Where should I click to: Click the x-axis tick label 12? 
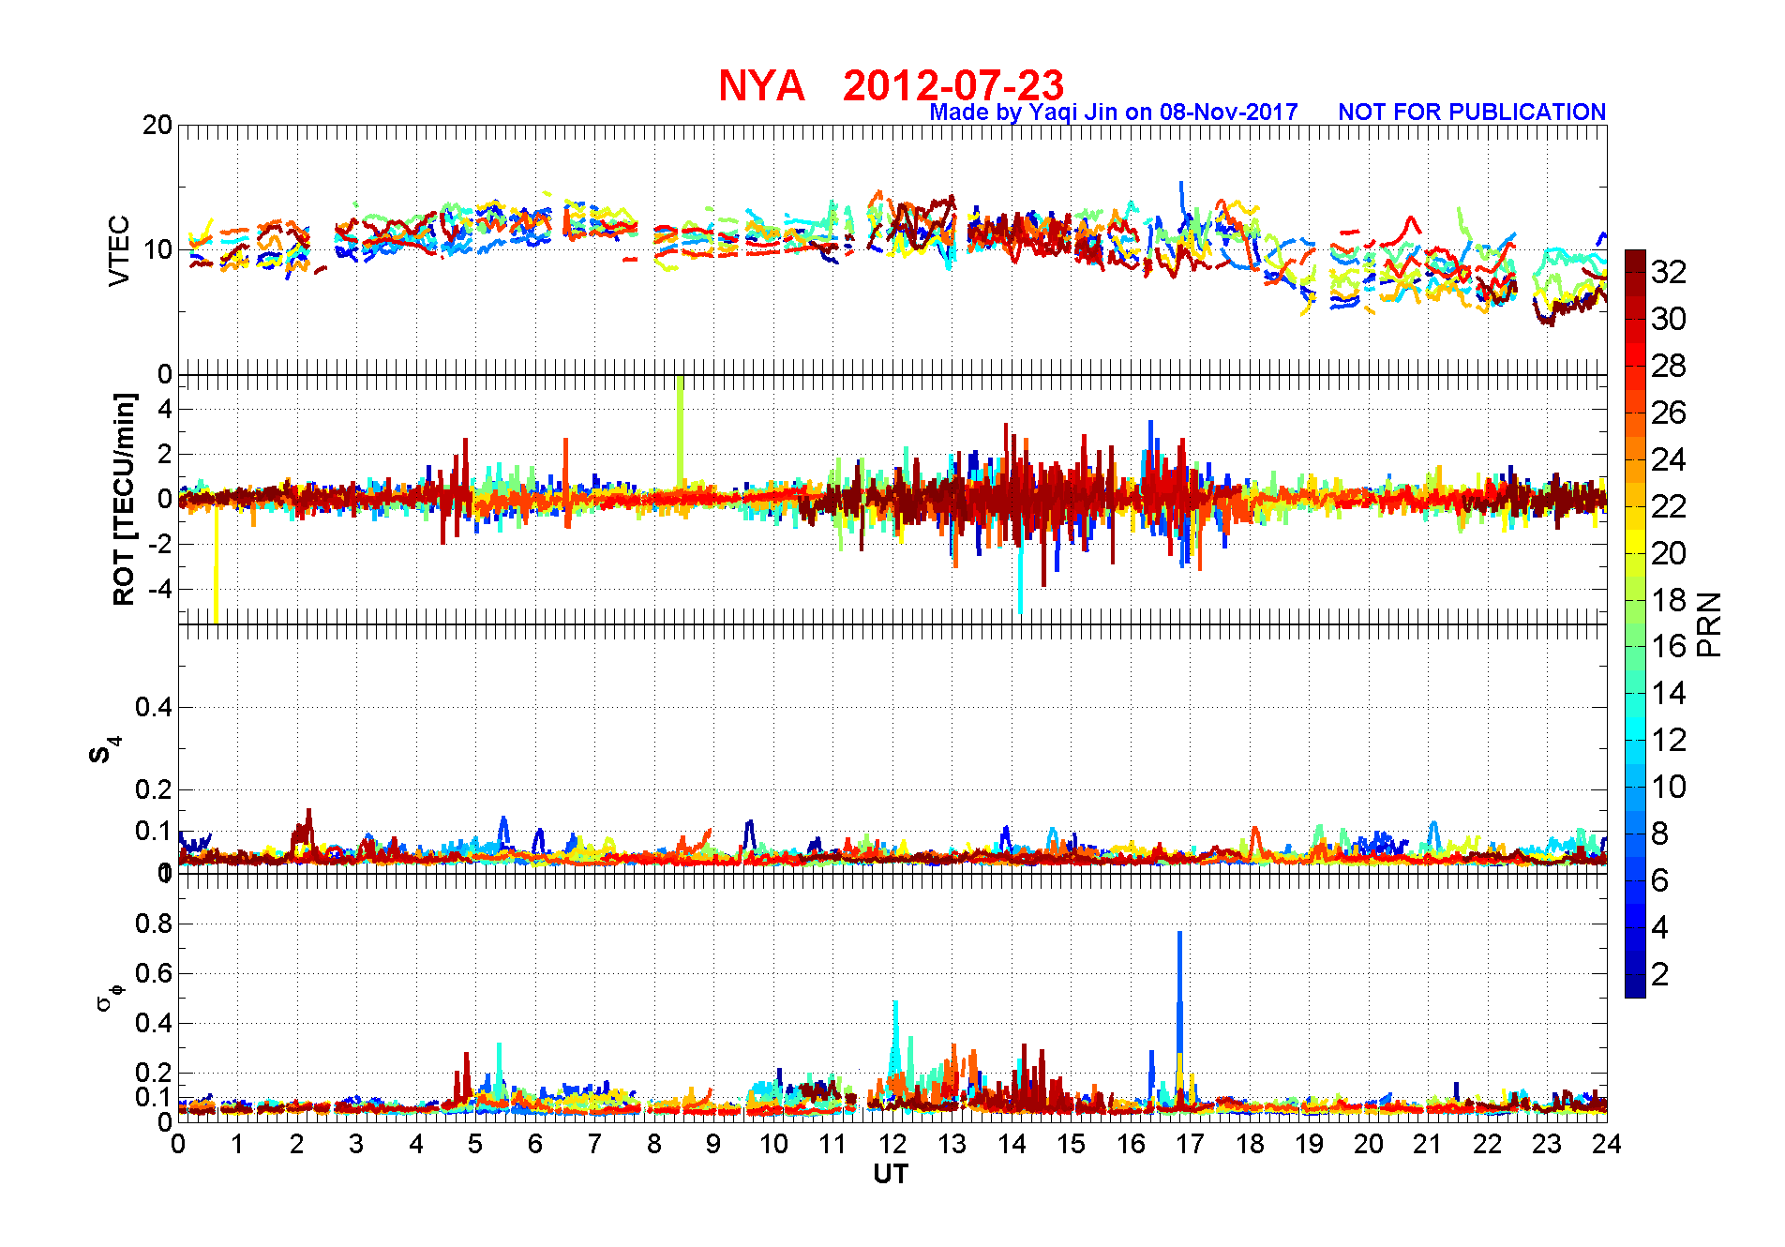(892, 1144)
